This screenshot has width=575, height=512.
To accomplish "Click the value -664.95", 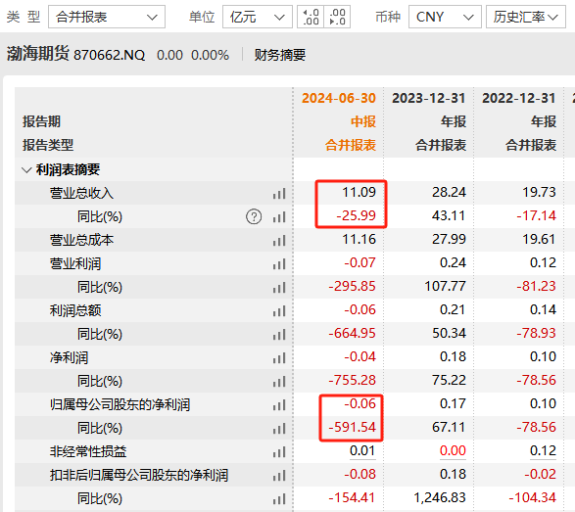I will [x=352, y=333].
